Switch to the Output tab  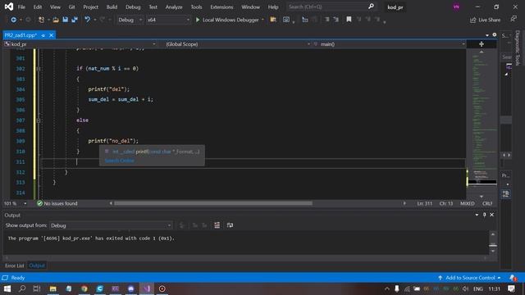click(x=37, y=265)
